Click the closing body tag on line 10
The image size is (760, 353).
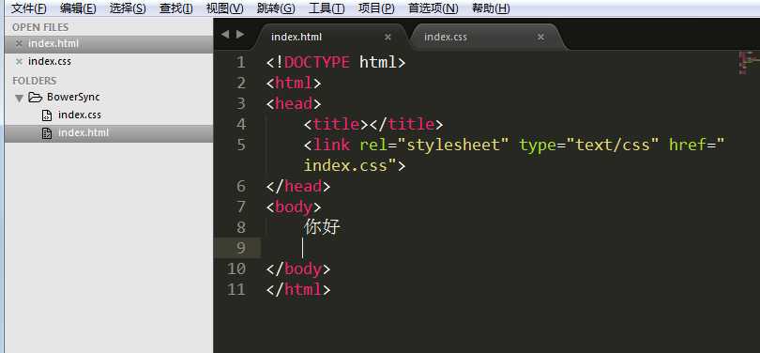point(298,269)
